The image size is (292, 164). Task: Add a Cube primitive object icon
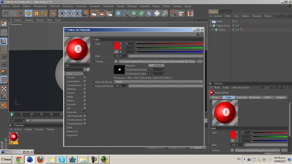click(118, 13)
